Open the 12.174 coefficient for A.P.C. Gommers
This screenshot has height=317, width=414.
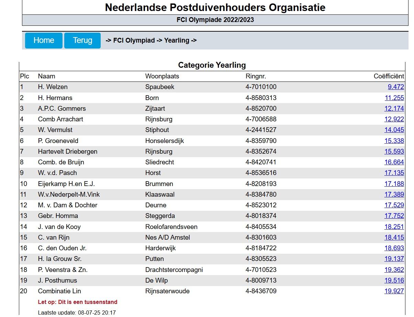[x=394, y=108]
